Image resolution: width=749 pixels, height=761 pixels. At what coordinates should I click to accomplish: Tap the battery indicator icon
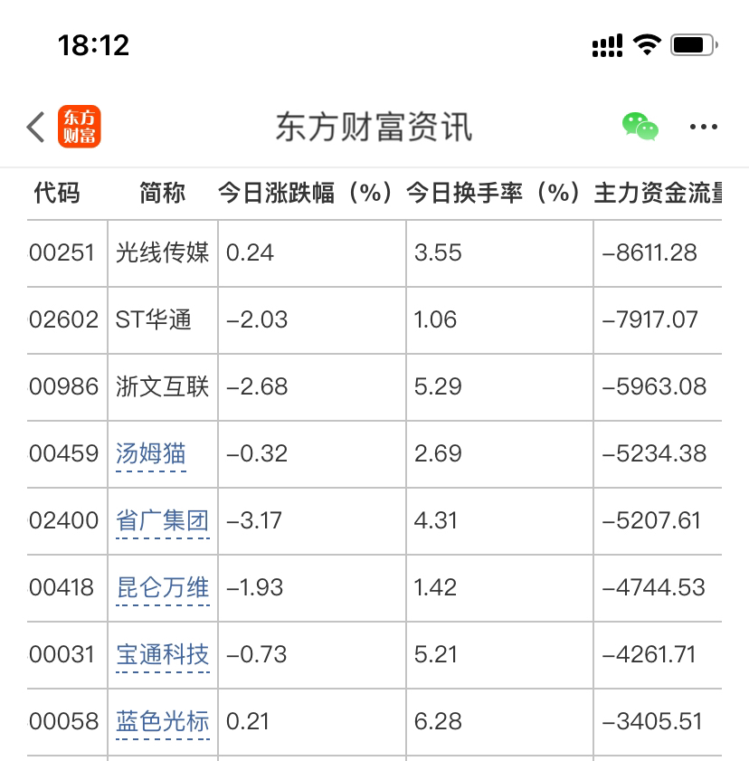click(x=694, y=45)
